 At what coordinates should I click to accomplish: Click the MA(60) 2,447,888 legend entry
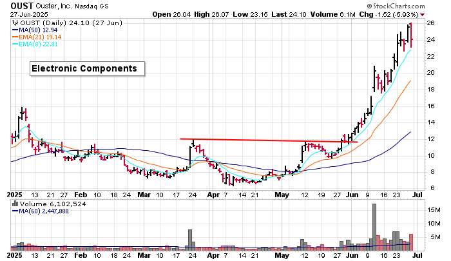tap(40, 211)
